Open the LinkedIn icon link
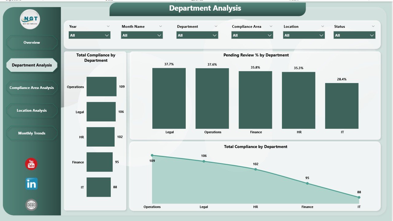Image resolution: width=393 pixels, height=221 pixels. (31, 184)
